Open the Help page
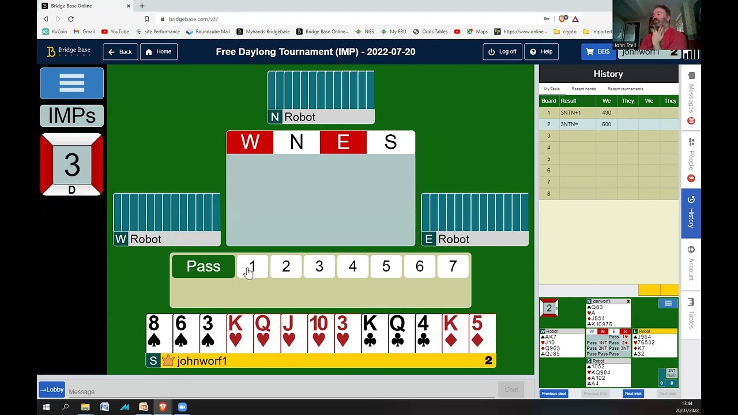738x415 pixels. click(x=541, y=51)
